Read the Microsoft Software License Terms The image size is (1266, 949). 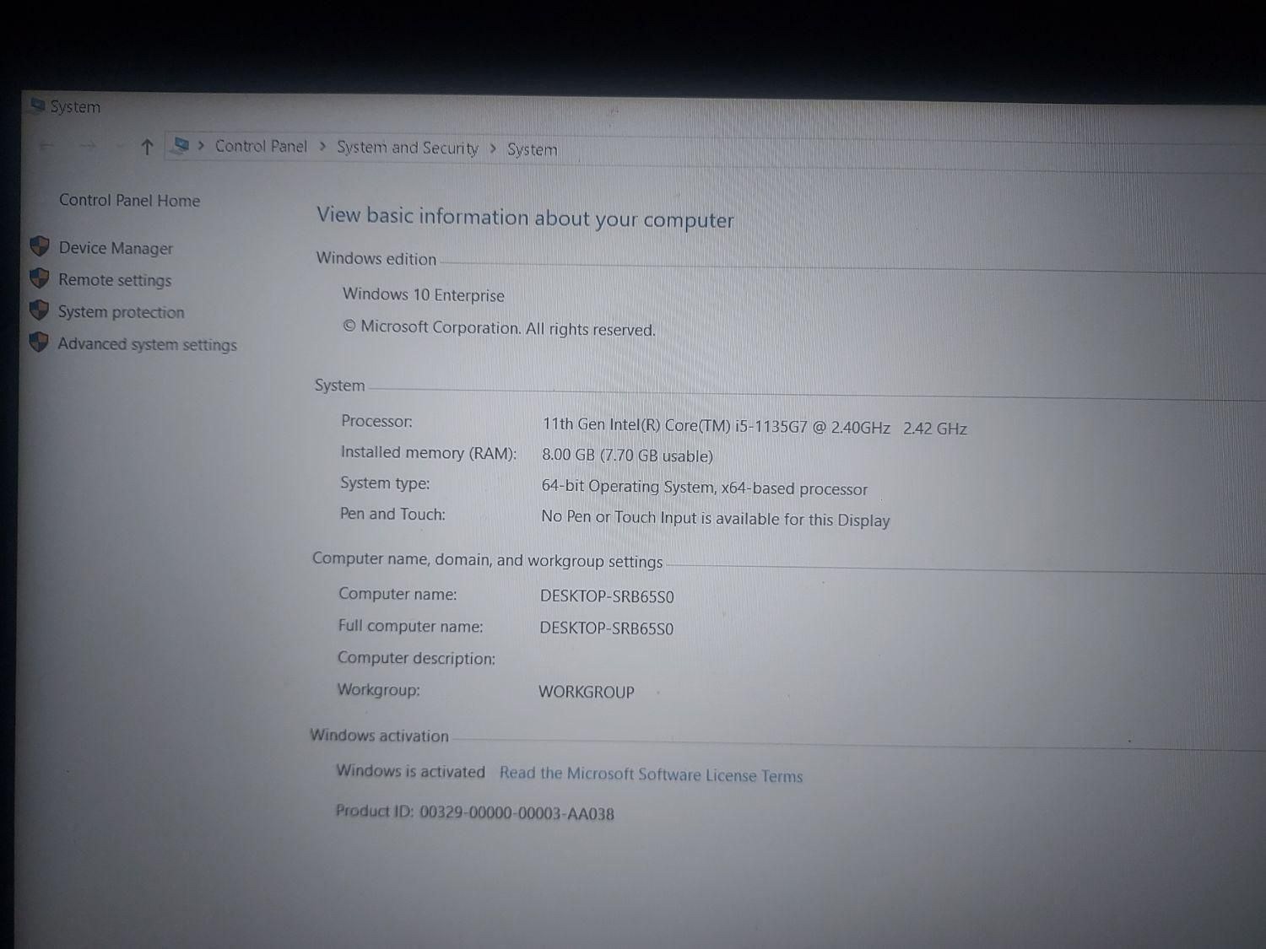(651, 774)
